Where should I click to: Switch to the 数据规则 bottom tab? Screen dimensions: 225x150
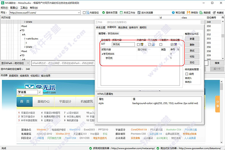[x=13, y=76]
